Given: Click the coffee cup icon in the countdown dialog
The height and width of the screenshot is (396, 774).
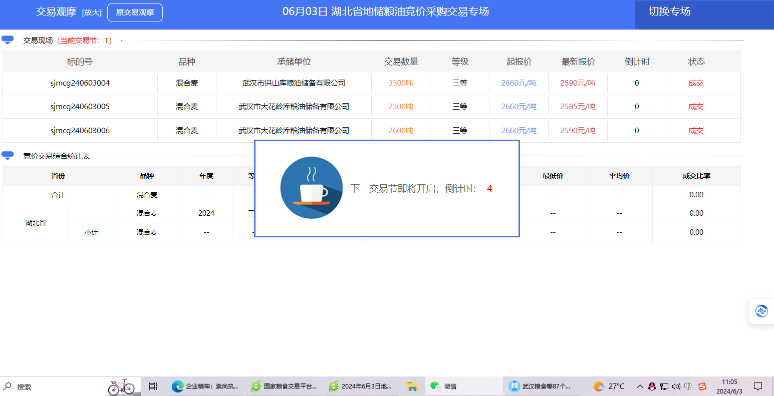Looking at the screenshot, I should click(x=311, y=188).
